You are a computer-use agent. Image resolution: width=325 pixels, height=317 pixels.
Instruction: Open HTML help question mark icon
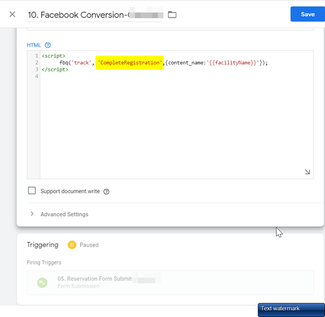[48, 45]
